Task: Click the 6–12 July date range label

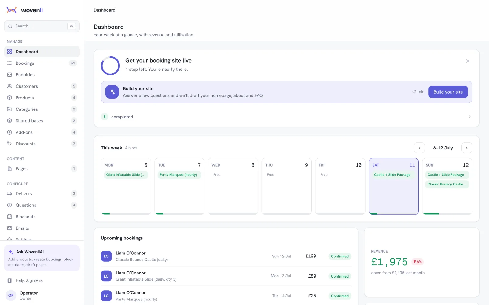Action: (443, 148)
